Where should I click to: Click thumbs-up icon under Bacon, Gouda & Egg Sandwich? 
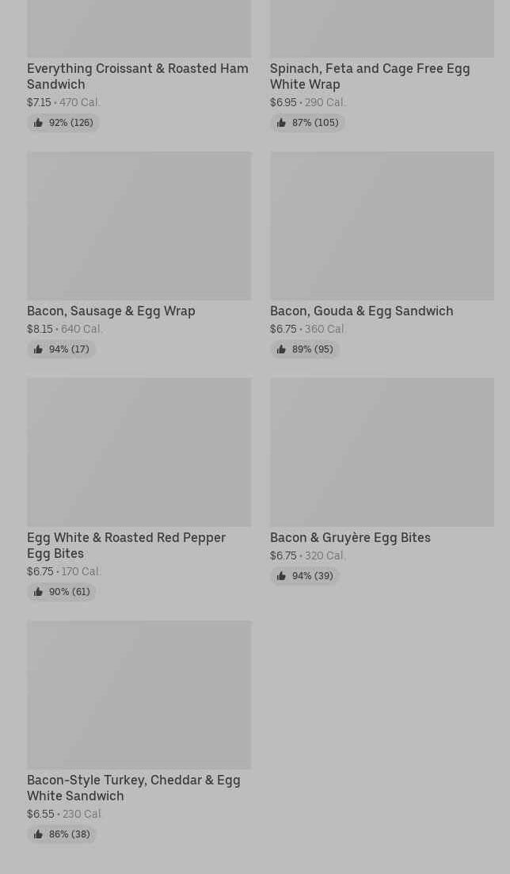[x=281, y=349]
